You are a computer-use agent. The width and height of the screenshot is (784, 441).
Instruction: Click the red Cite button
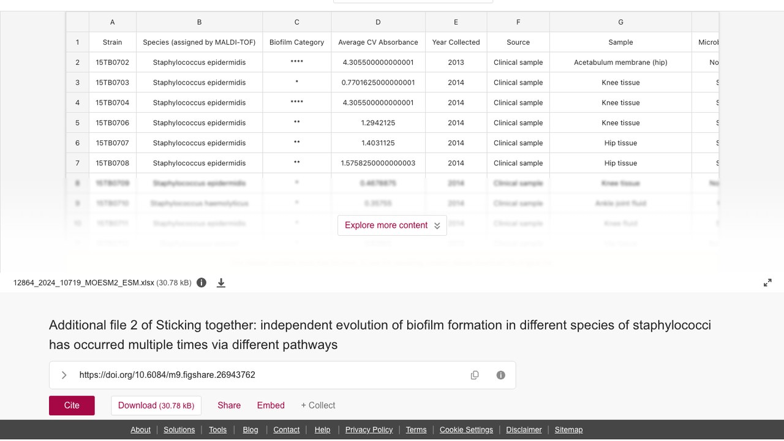pos(72,405)
